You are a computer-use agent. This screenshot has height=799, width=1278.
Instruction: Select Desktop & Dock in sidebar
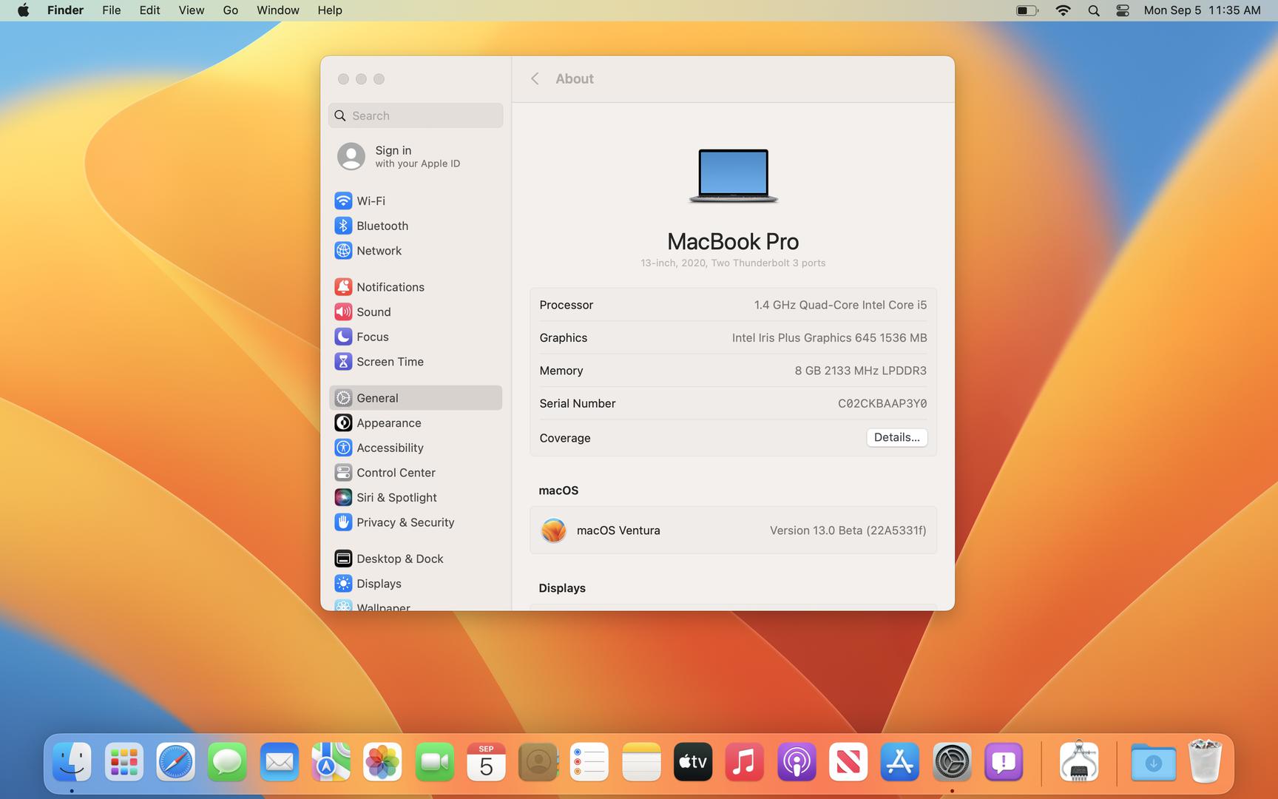coord(415,559)
